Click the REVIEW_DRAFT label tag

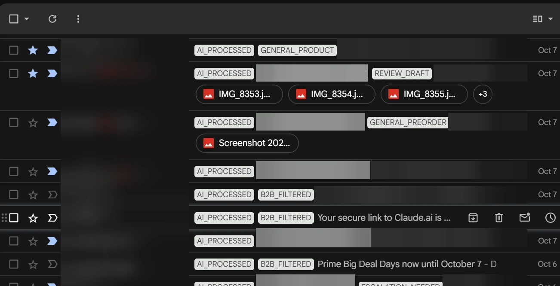[402, 73]
